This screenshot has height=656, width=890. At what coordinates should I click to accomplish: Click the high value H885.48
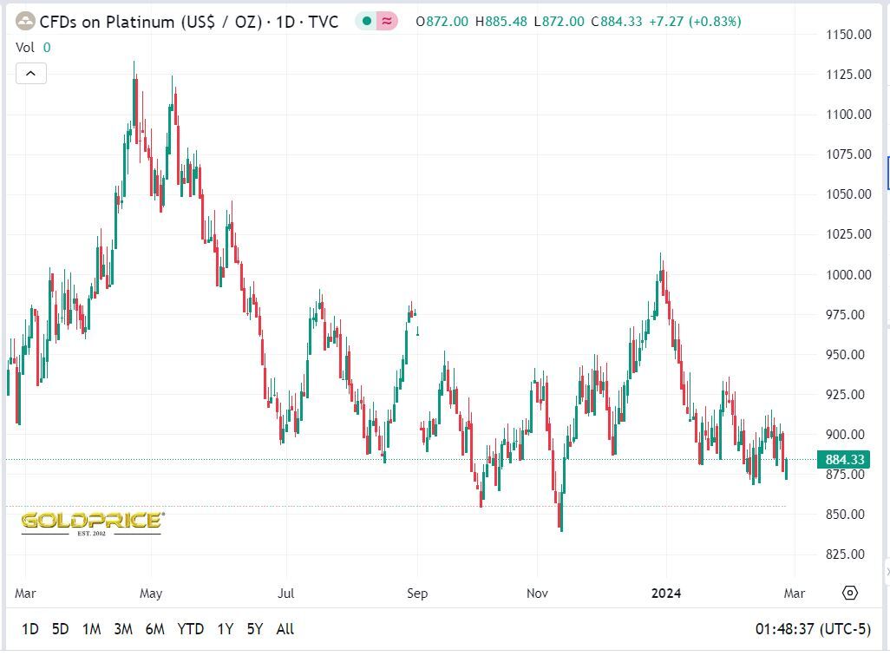tap(501, 22)
